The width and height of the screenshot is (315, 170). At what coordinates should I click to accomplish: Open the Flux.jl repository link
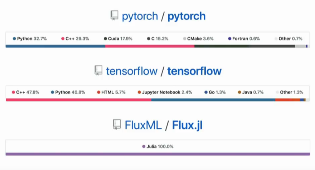point(187,125)
